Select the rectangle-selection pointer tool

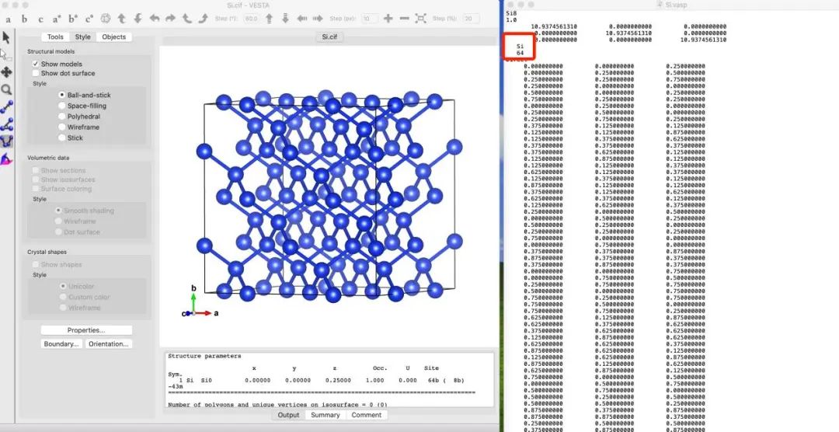6,54
